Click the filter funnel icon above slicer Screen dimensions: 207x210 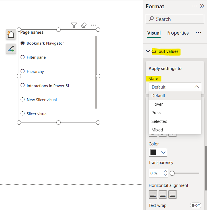tap(74, 25)
